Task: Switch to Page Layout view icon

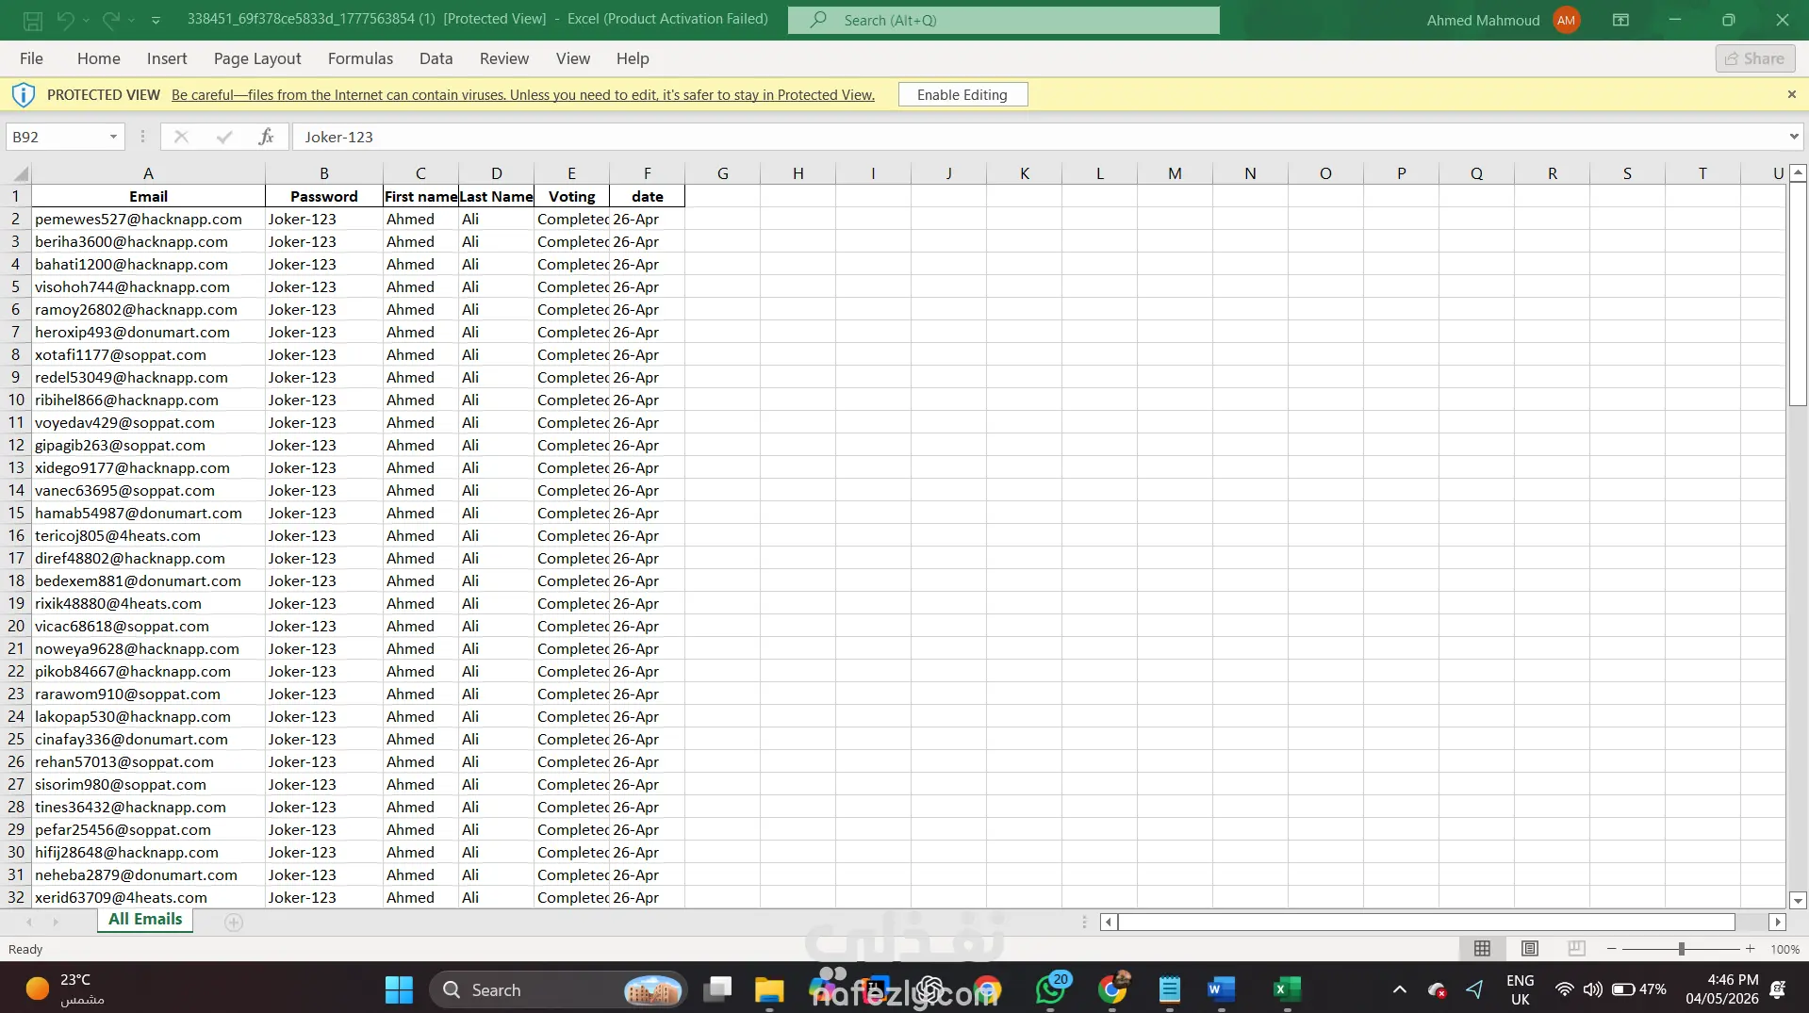Action: point(1529,949)
